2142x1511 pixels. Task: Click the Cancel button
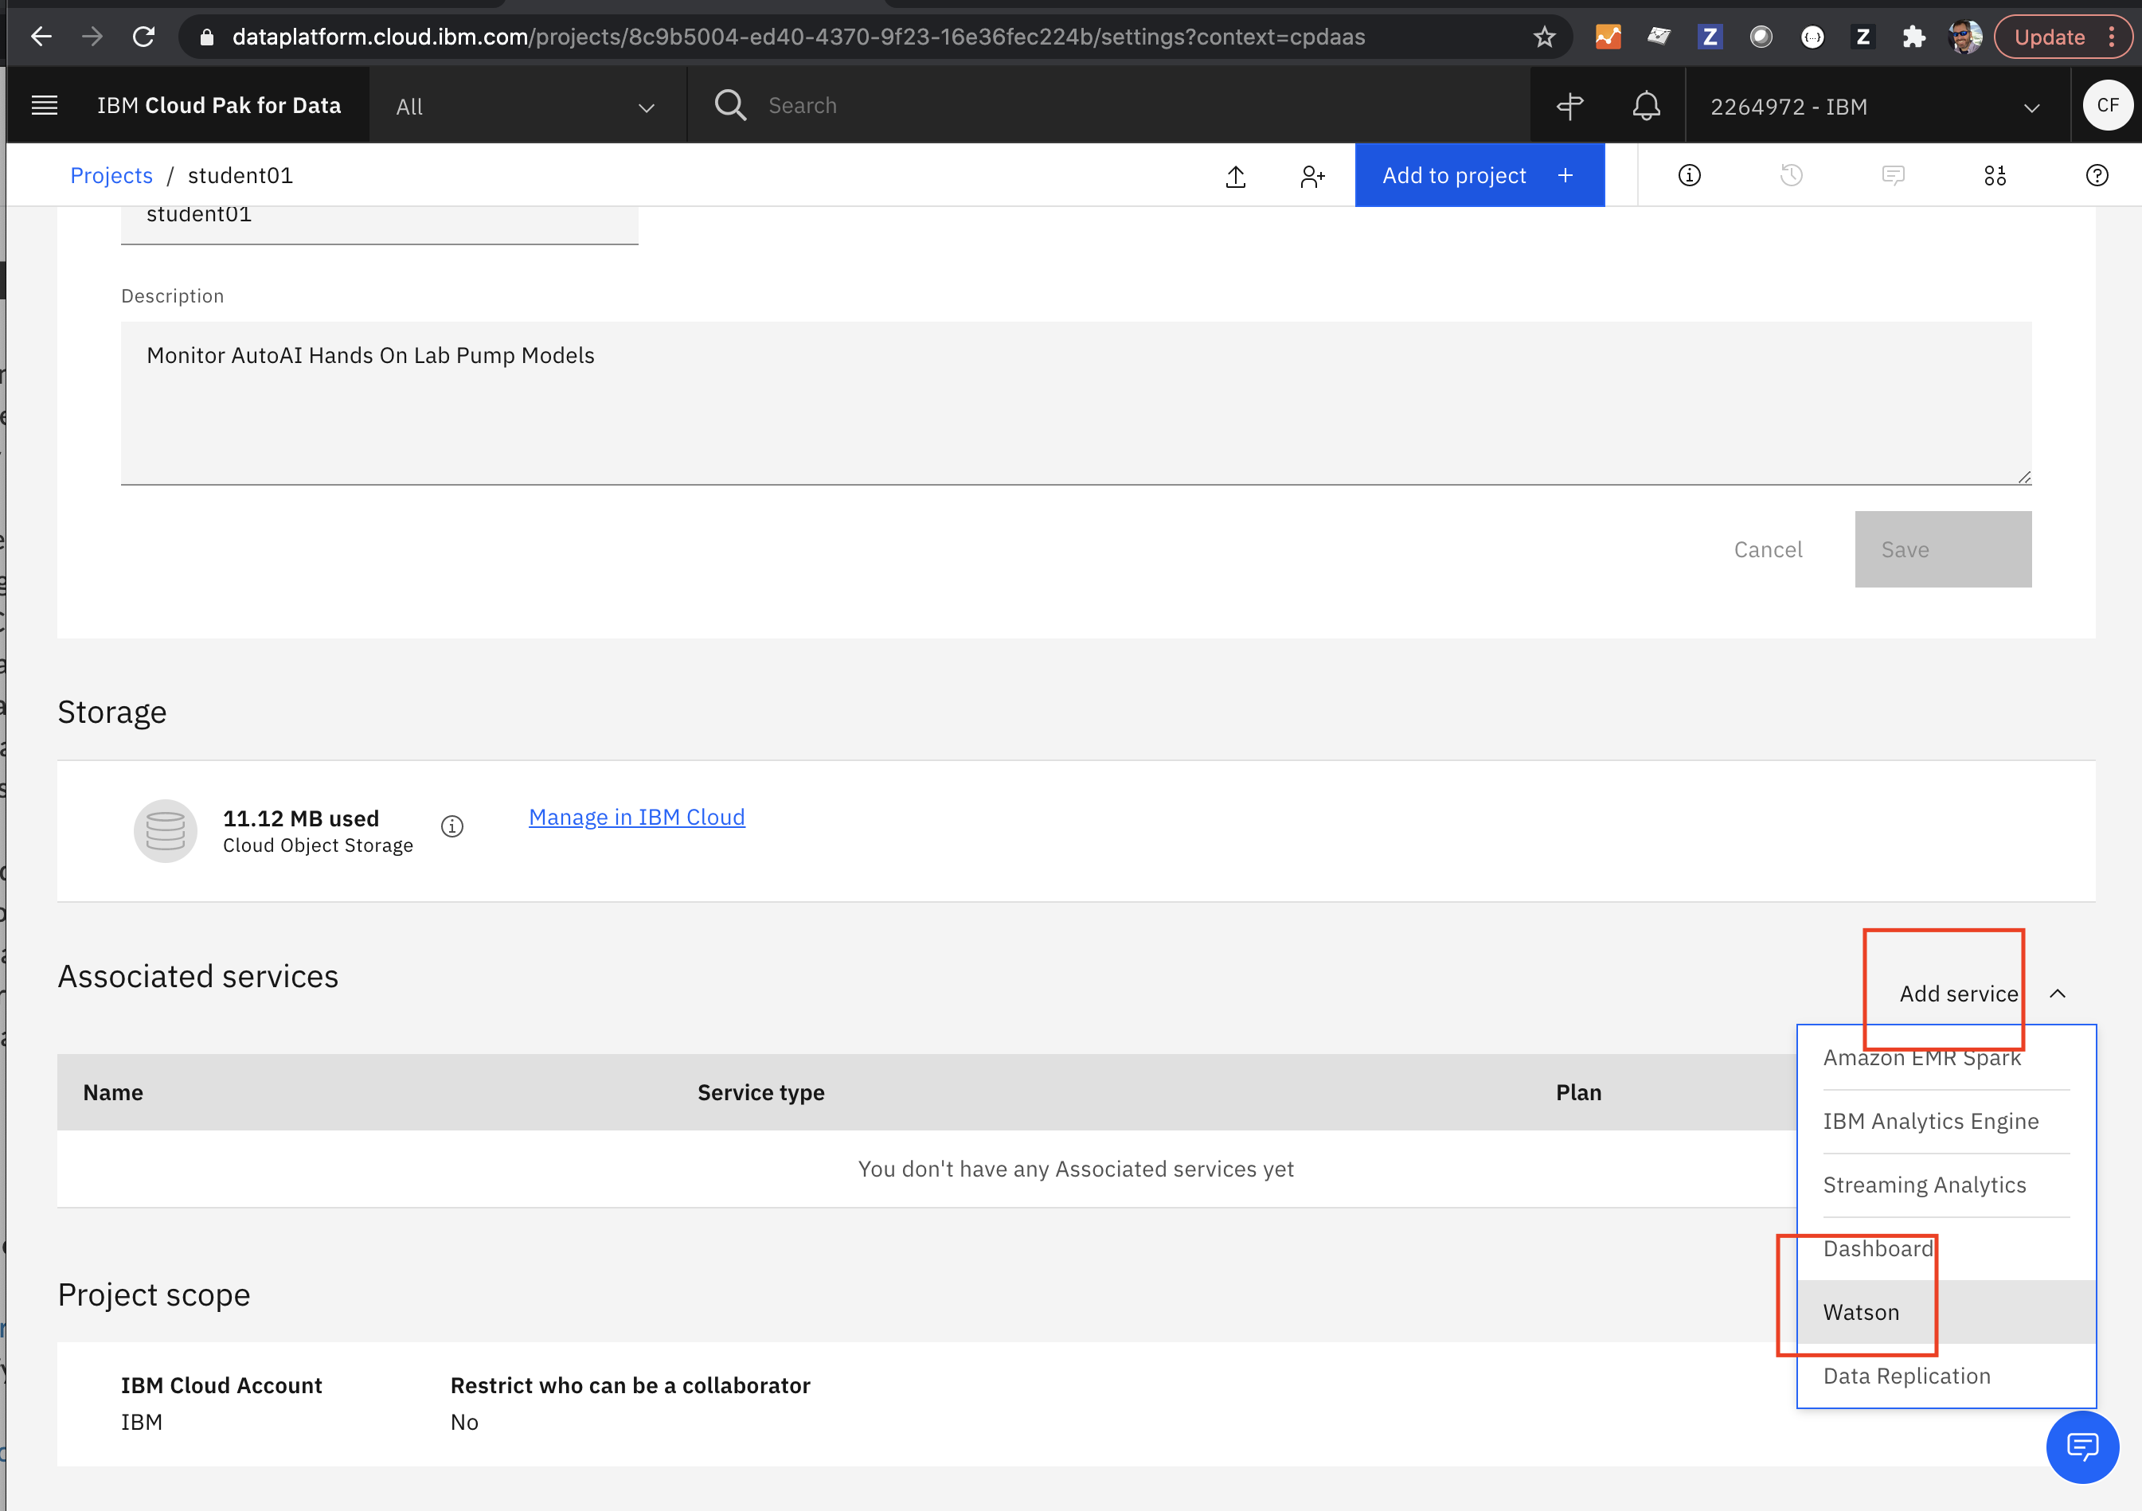pyautogui.click(x=1767, y=549)
